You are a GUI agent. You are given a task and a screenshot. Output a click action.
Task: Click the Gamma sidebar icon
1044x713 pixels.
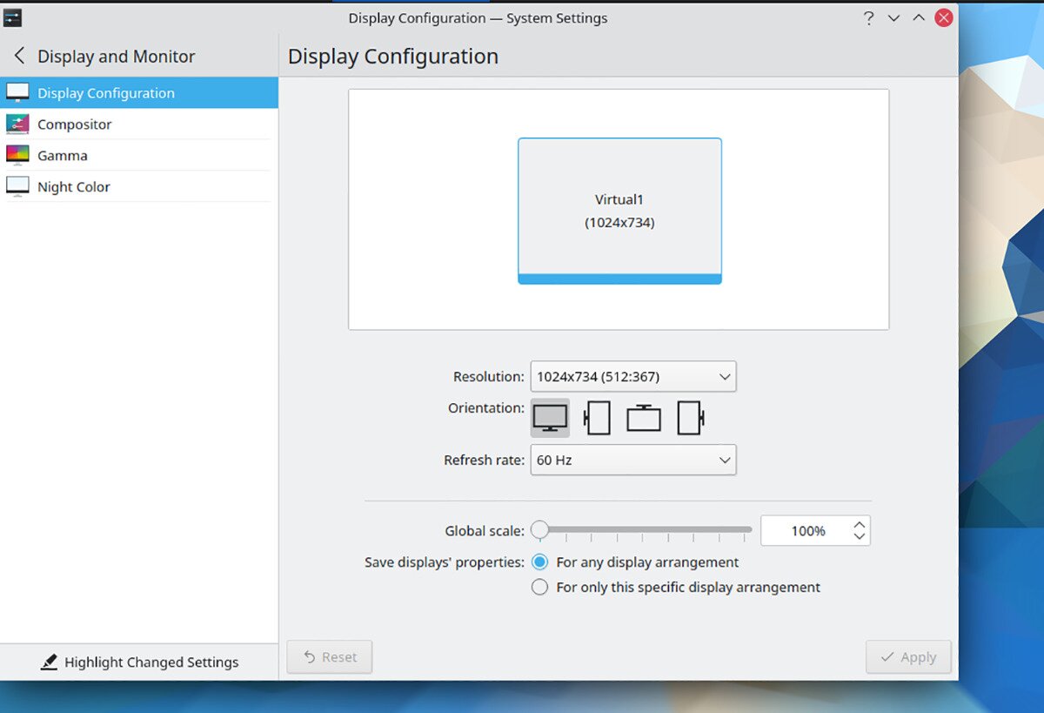click(x=18, y=155)
